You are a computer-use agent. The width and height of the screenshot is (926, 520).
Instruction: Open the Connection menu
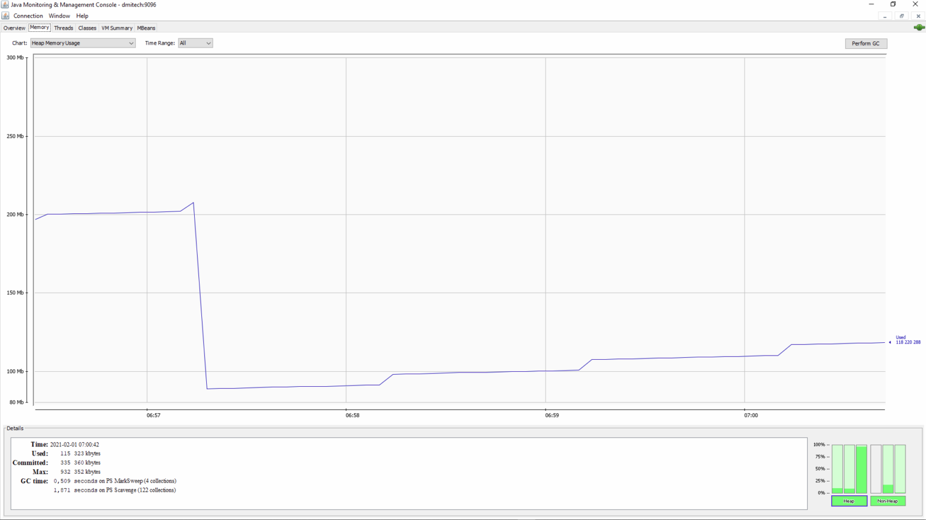28,16
